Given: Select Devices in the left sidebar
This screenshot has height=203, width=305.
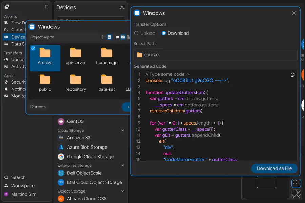Looking at the screenshot, I should (x=14, y=37).
